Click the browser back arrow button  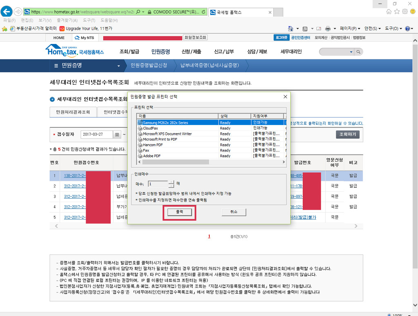point(7,12)
